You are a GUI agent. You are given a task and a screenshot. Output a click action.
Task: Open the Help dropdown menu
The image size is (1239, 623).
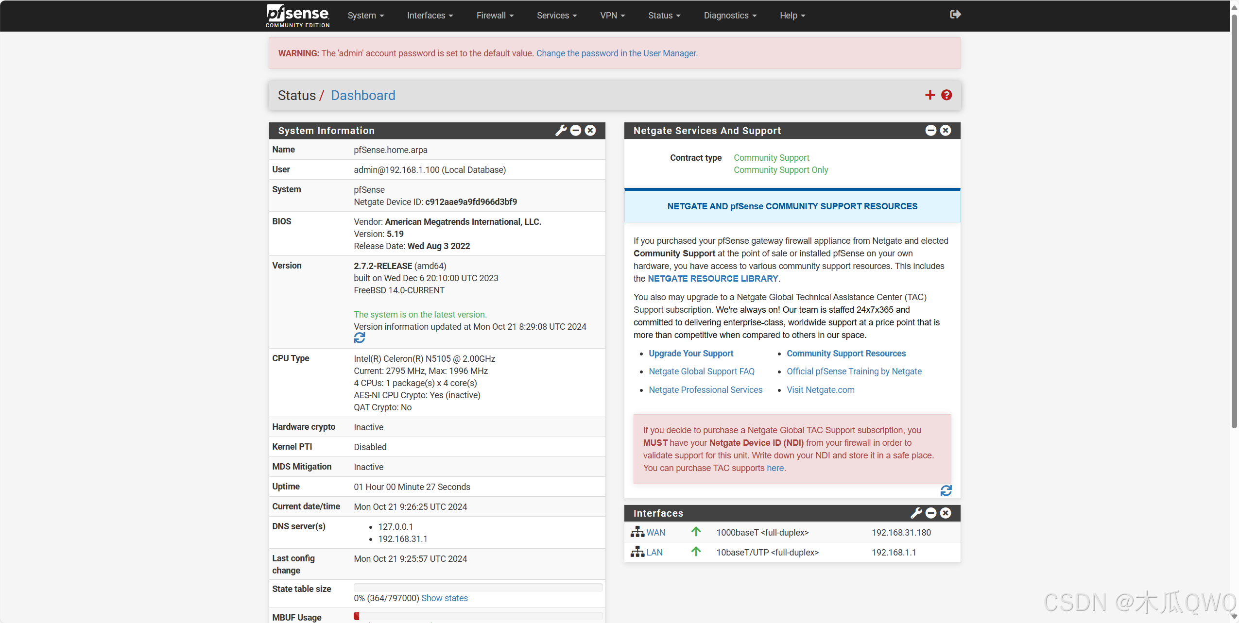point(792,16)
